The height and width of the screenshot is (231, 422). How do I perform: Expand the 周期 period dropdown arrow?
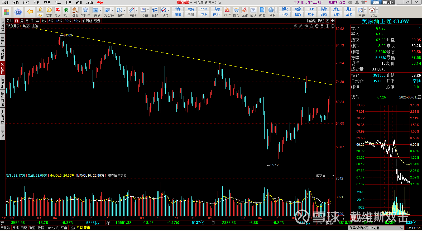click(124, 10)
